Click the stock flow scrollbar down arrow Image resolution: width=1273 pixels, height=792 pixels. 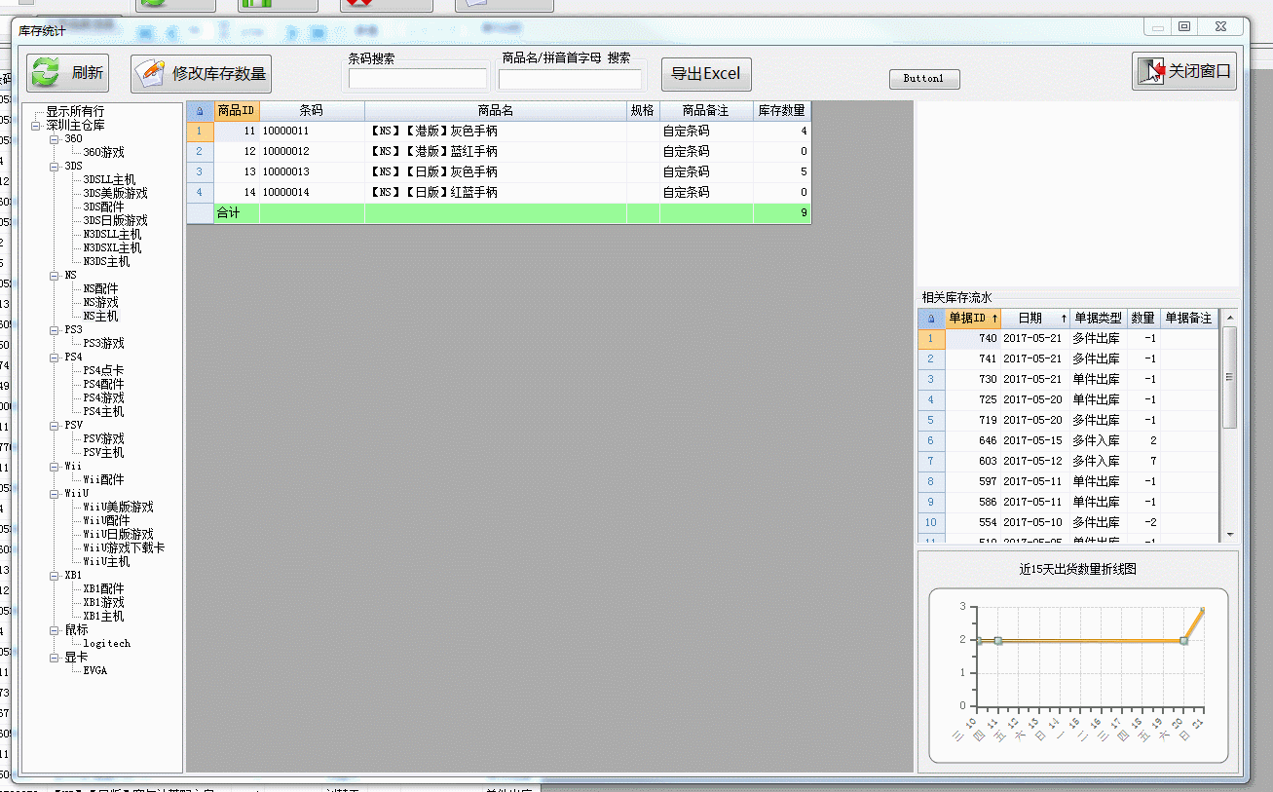pyautogui.click(x=1229, y=535)
